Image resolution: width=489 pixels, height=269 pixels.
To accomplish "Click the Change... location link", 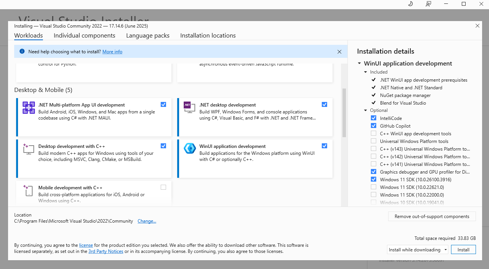I will click(147, 221).
